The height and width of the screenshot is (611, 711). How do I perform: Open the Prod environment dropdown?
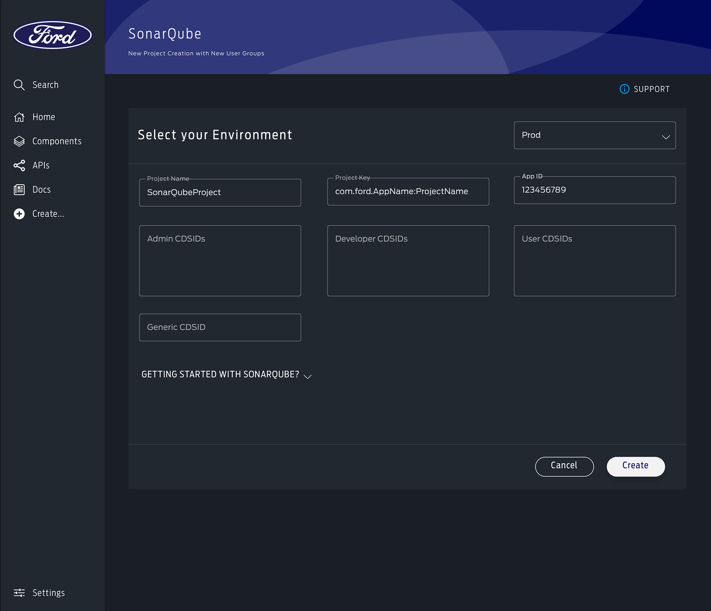(595, 135)
